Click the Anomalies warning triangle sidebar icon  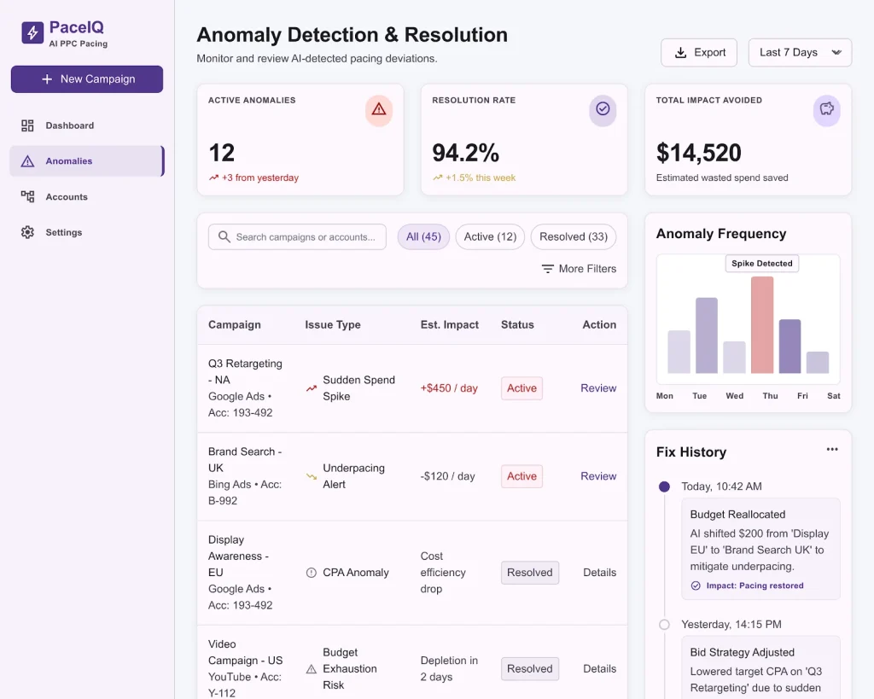(27, 161)
